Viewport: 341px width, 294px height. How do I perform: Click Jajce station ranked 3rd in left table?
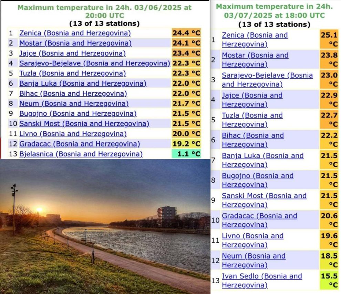pos(72,53)
